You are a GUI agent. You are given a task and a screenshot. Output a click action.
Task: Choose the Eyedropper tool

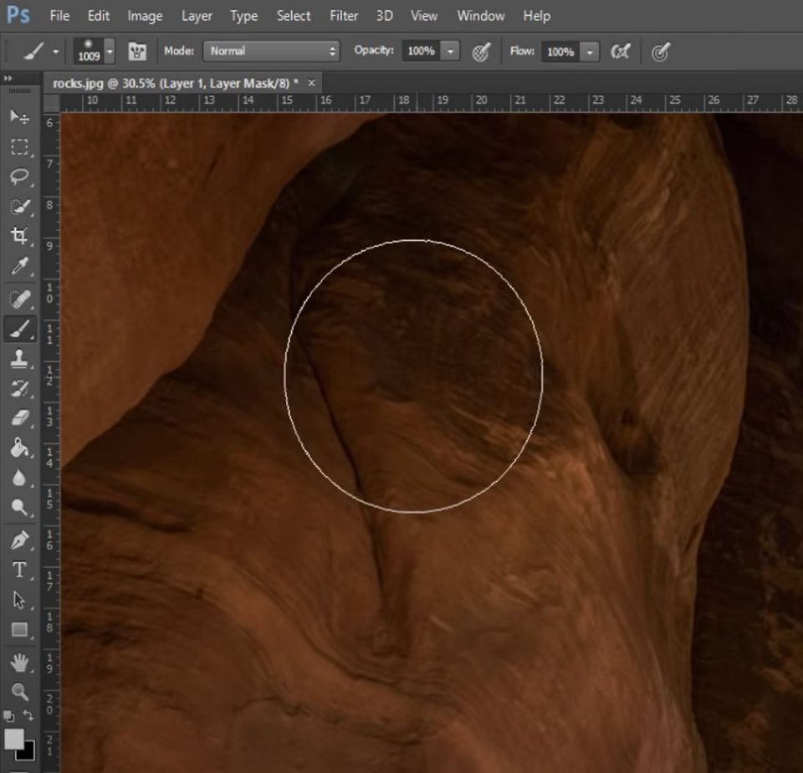[x=21, y=265]
